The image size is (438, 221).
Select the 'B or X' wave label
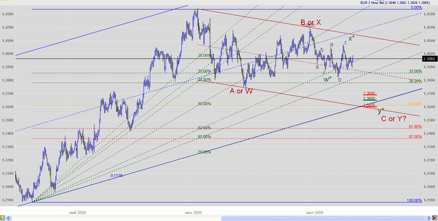311,22
